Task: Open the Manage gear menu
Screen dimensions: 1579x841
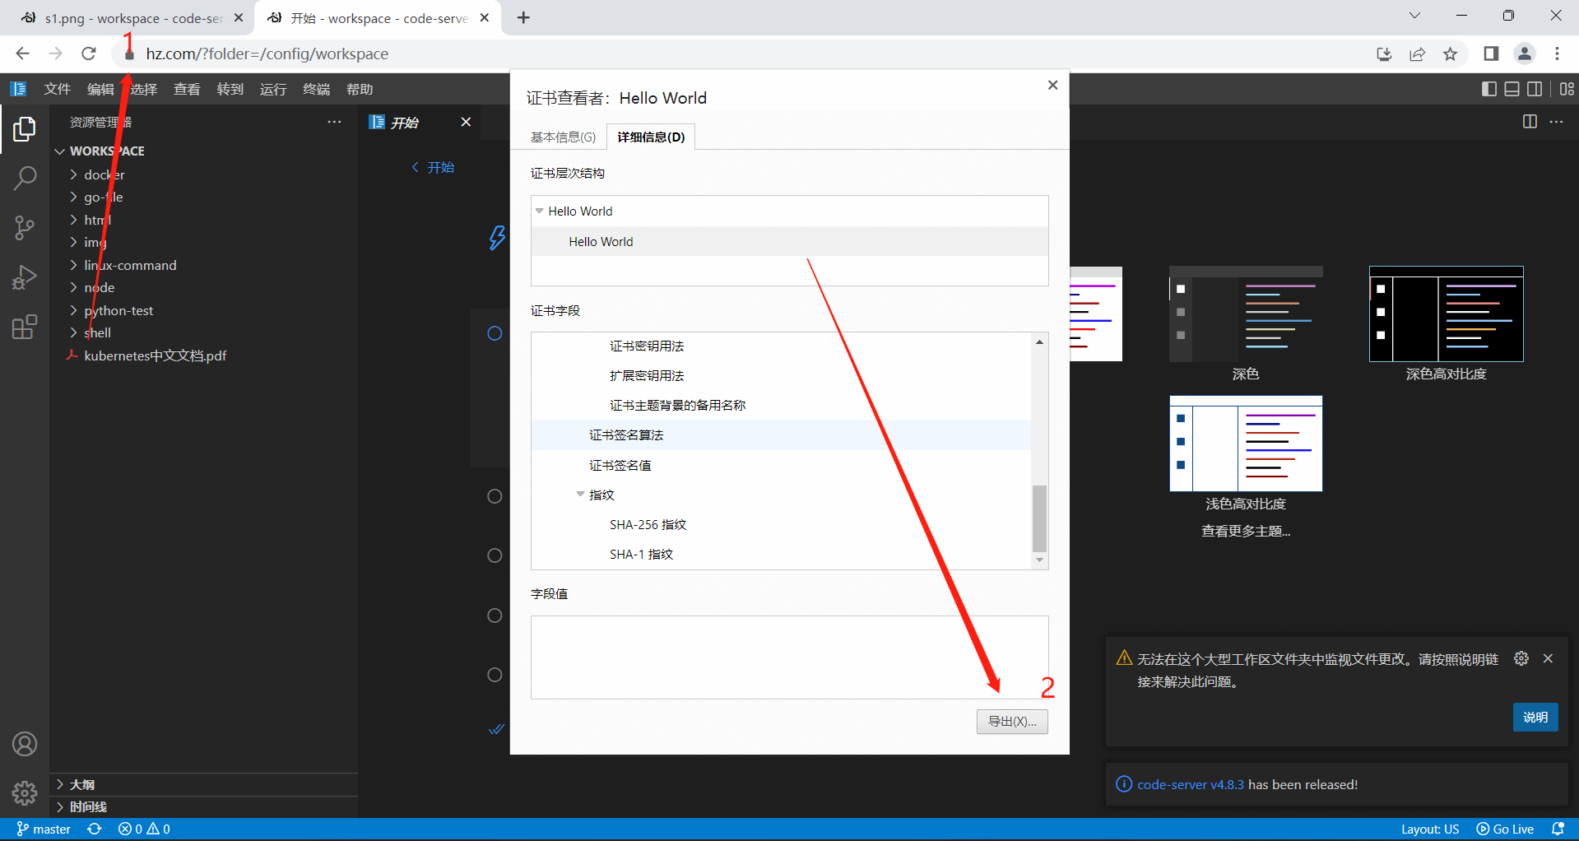Action: 25,793
